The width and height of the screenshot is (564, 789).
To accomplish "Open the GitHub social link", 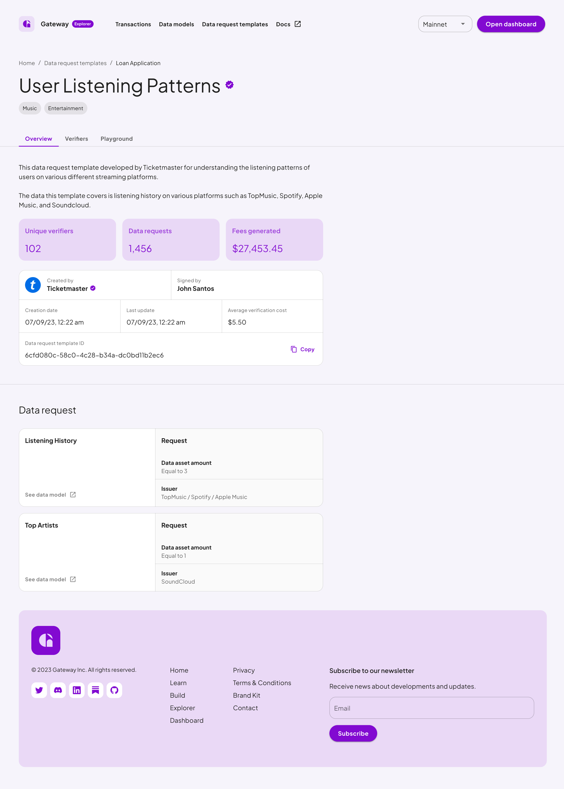I will (x=114, y=690).
